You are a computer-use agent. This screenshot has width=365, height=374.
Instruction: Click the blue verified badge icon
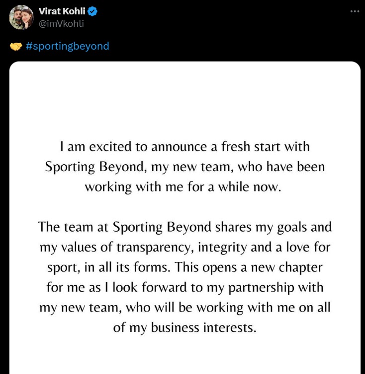coord(92,12)
